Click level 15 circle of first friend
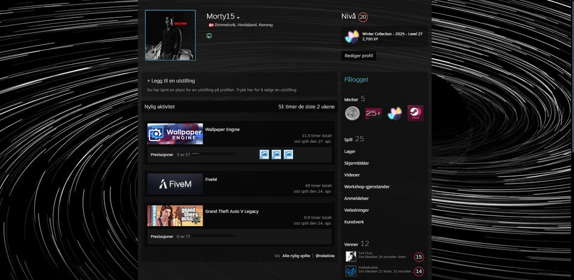The image size is (574, 280). 419,257
